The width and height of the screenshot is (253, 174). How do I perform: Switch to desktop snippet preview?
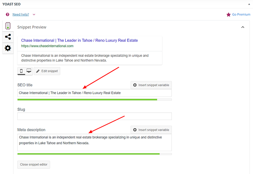[29, 71]
